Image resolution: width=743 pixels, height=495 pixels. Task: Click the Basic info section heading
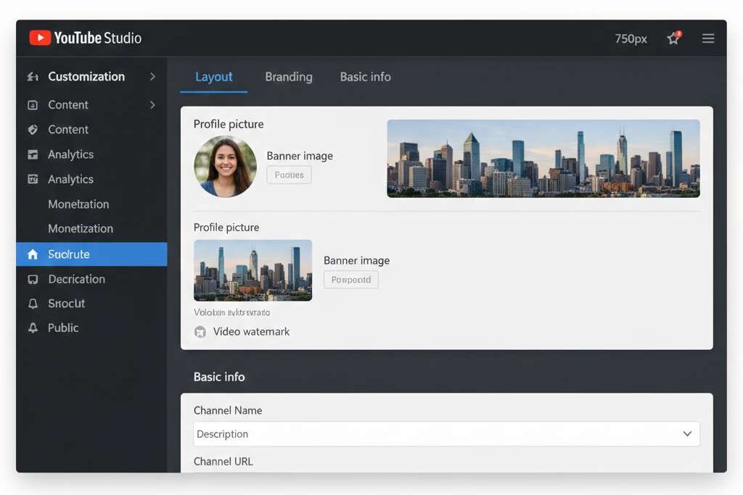click(219, 377)
